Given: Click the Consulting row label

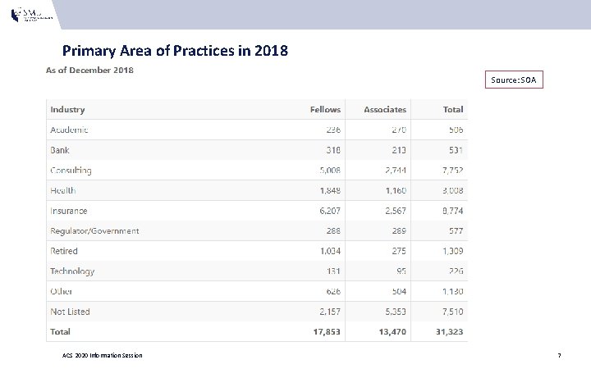Looking at the screenshot, I should 71,171.
